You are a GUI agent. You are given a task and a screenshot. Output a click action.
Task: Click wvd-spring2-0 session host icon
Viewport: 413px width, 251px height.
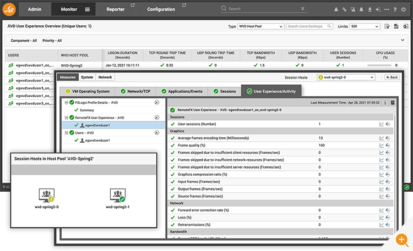point(47,195)
